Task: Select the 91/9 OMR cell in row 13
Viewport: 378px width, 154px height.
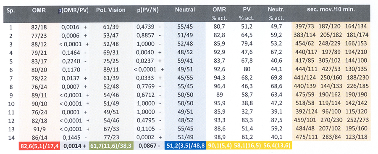Action: pyautogui.click(x=37, y=129)
